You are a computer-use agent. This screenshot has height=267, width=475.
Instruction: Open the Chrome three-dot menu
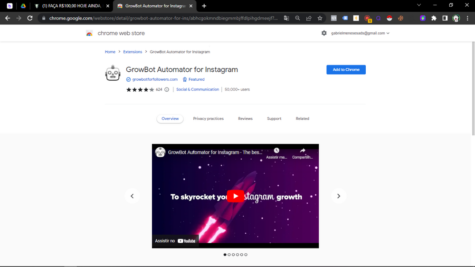467,18
